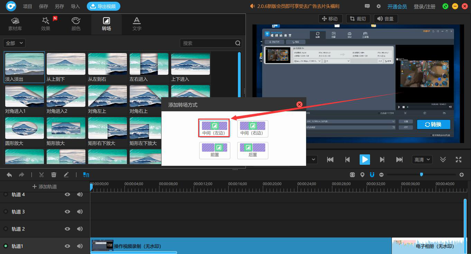
Task: Open settings gear in title bar
Action: [x=379, y=6]
